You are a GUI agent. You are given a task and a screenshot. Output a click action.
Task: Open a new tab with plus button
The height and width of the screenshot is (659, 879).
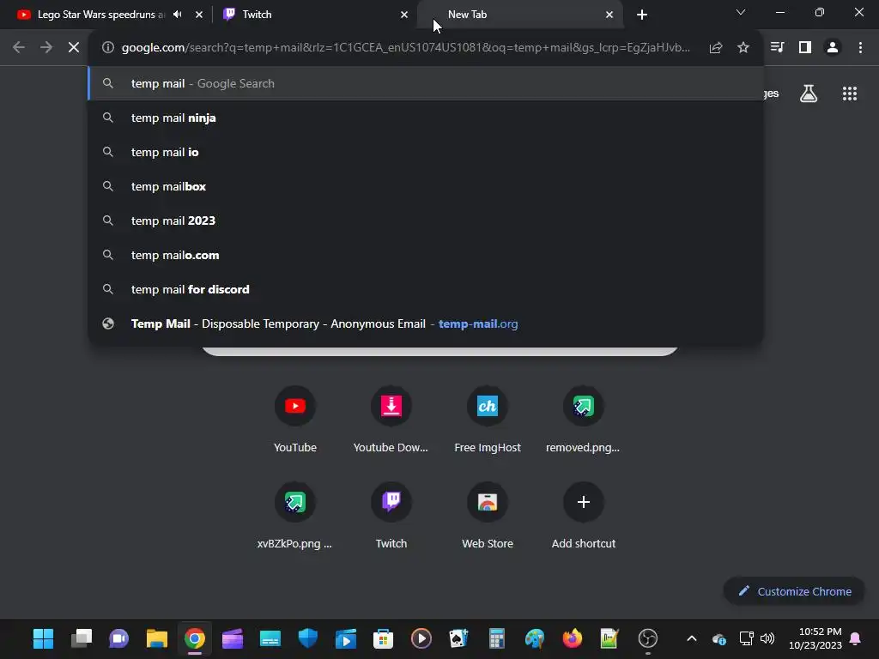642,15
